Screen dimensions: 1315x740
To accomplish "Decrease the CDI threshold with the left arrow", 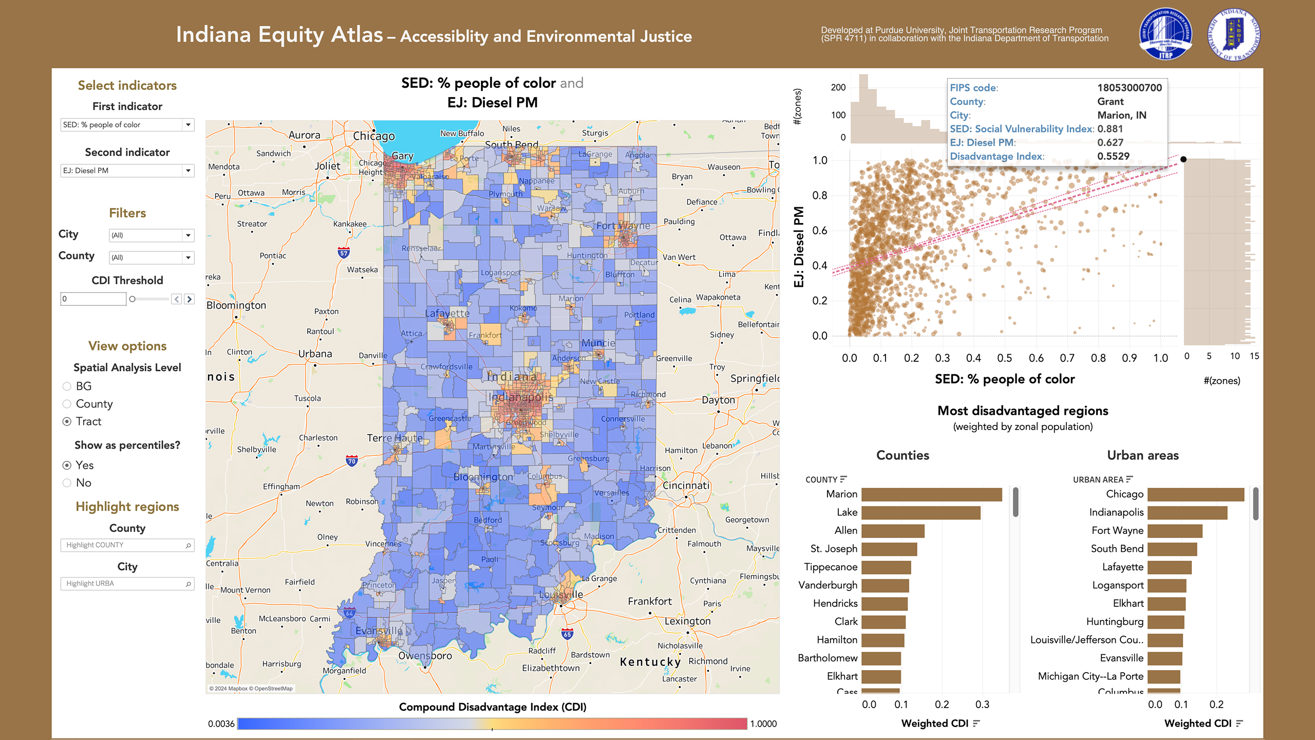I will (x=176, y=299).
